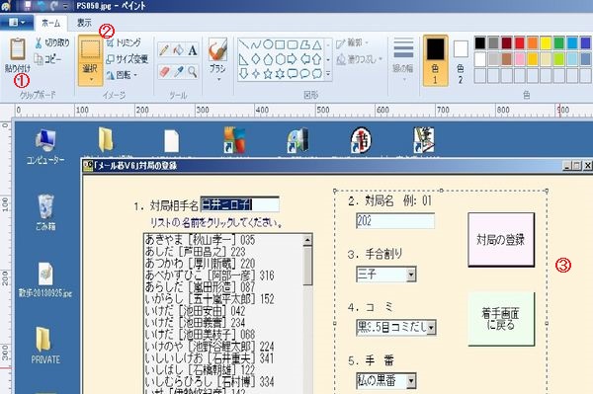Choose the Fill with color bucket tool

[x=178, y=49]
